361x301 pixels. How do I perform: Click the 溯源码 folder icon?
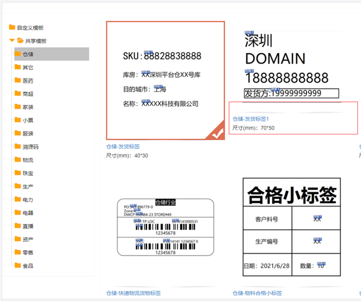pos(18,147)
